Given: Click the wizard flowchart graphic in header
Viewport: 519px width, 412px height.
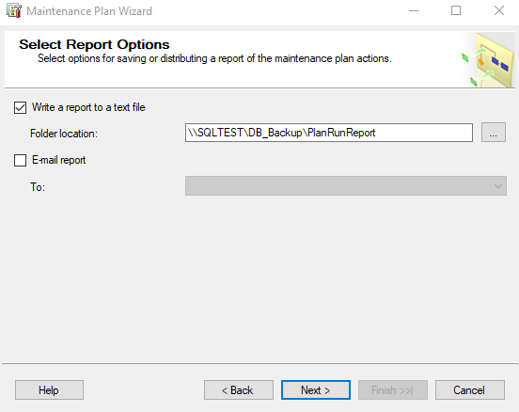Looking at the screenshot, I should pos(488,60).
